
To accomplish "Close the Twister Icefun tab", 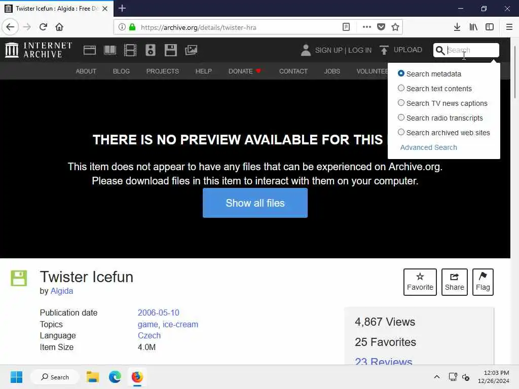I will [x=105, y=9].
